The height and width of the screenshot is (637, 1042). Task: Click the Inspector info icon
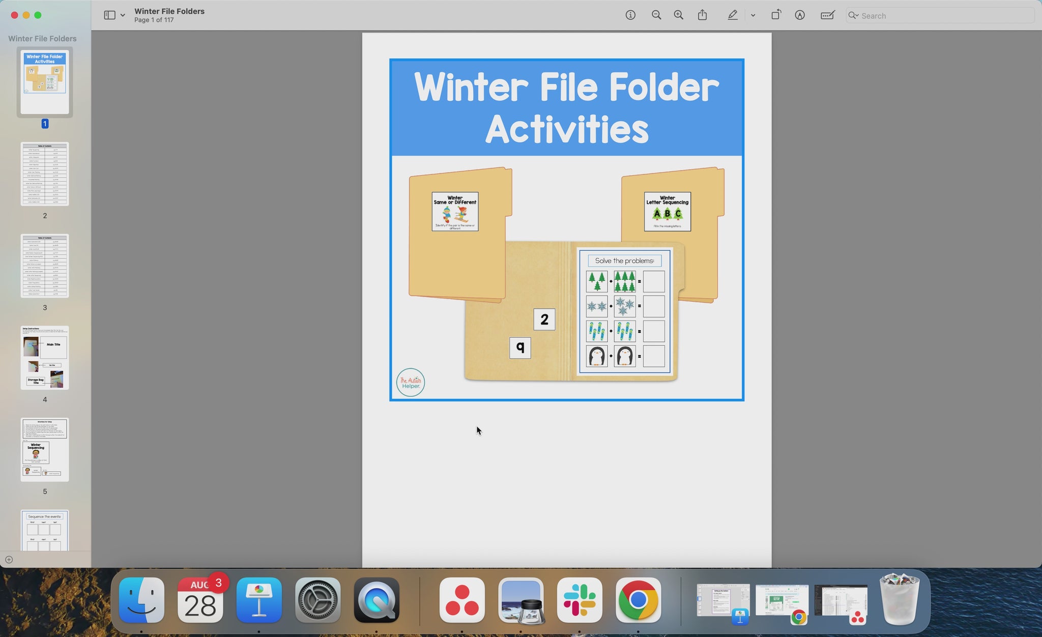point(630,15)
